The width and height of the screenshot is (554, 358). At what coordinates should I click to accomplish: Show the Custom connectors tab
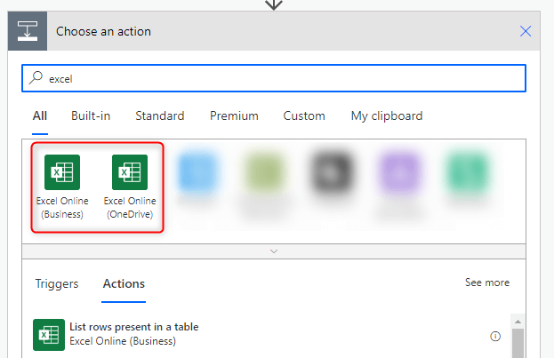[x=304, y=115]
